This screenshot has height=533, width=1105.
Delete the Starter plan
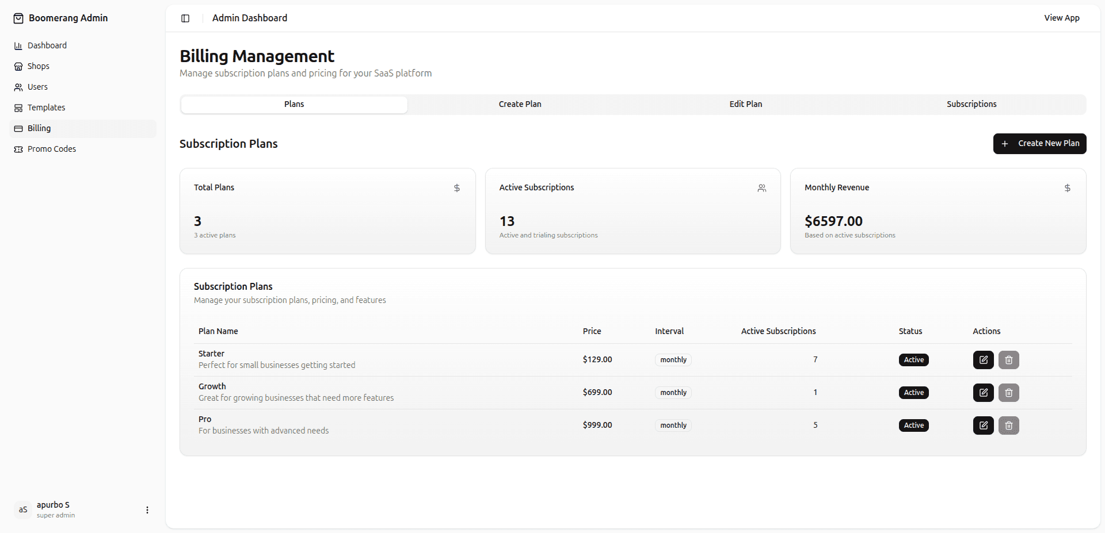[1009, 360]
